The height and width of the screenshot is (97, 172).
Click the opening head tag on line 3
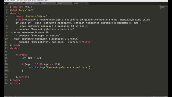[14, 13]
